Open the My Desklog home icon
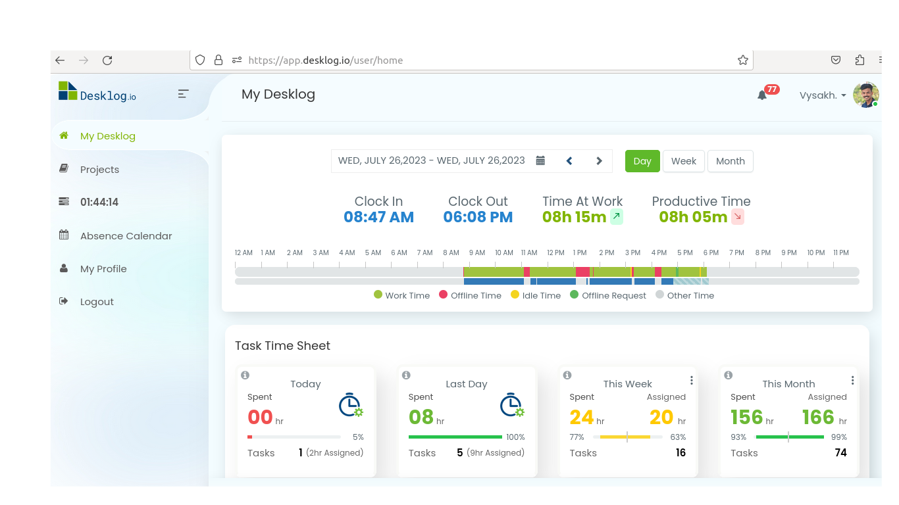Image resolution: width=899 pixels, height=505 pixels. pos(63,135)
